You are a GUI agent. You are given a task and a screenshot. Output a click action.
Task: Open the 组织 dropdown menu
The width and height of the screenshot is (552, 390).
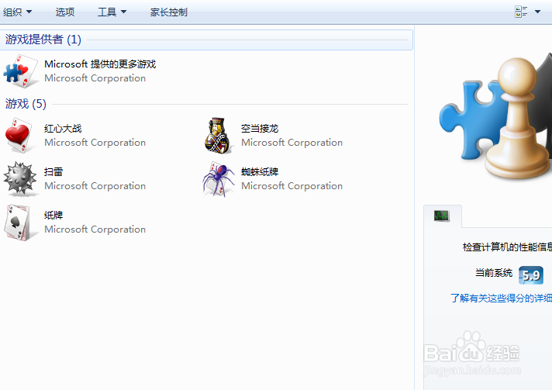point(17,12)
